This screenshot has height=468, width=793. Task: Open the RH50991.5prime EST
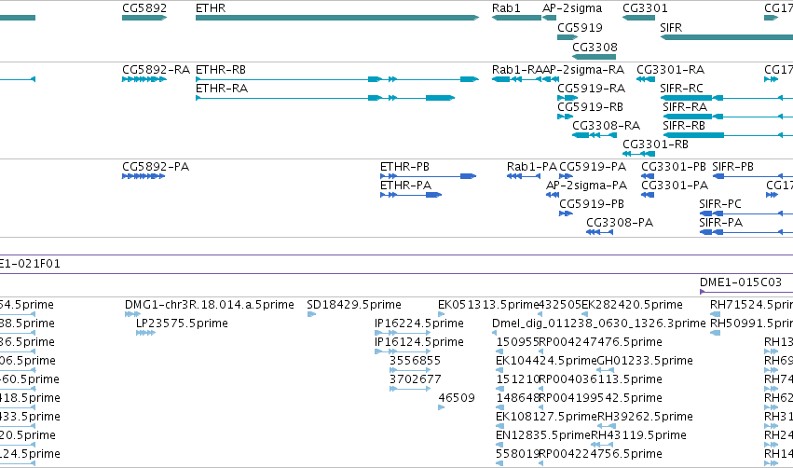pyautogui.click(x=715, y=333)
